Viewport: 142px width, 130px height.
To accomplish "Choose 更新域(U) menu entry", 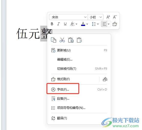I will pos(79,50).
